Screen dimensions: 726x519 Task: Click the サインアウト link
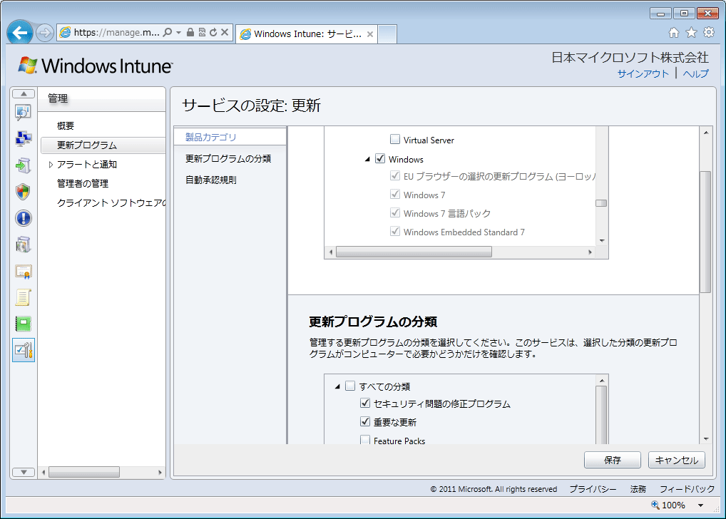click(643, 73)
